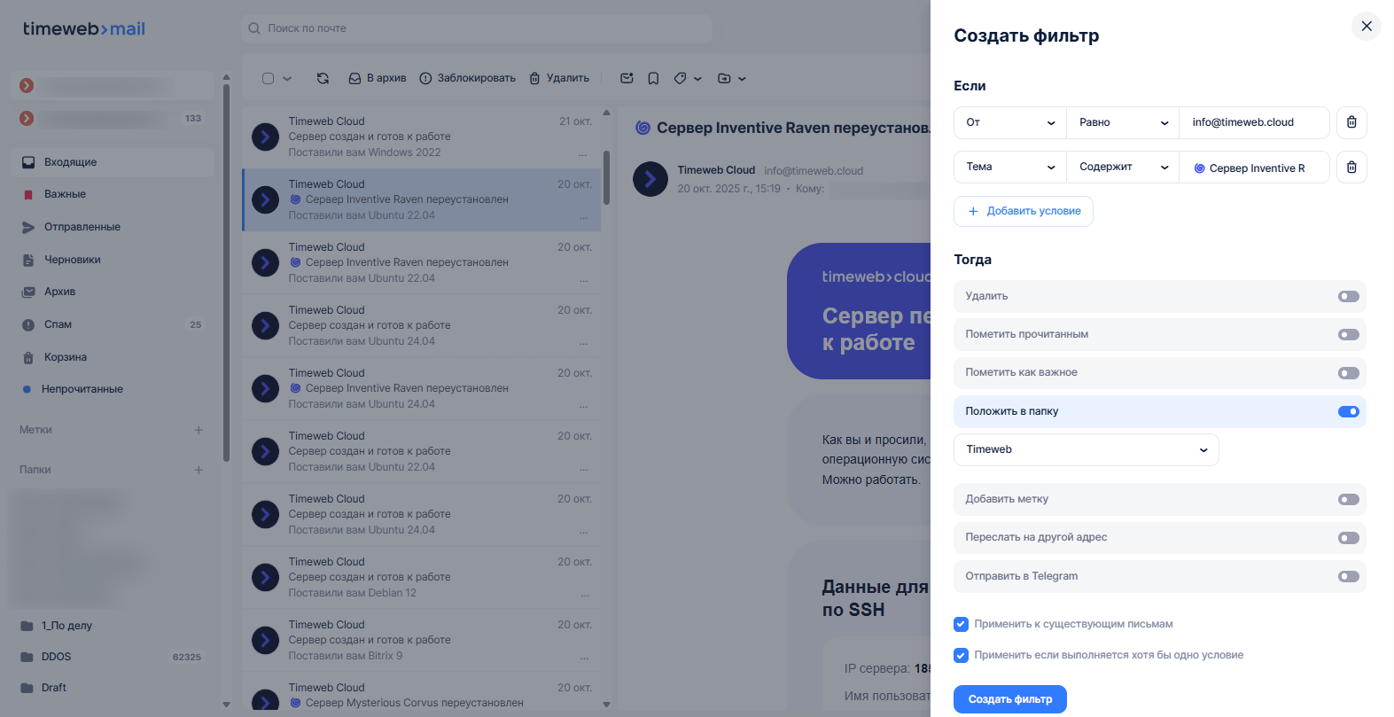Open the 'Timeweb' folder dropdown
Screen dimensions: 1394x717
[1086, 449]
